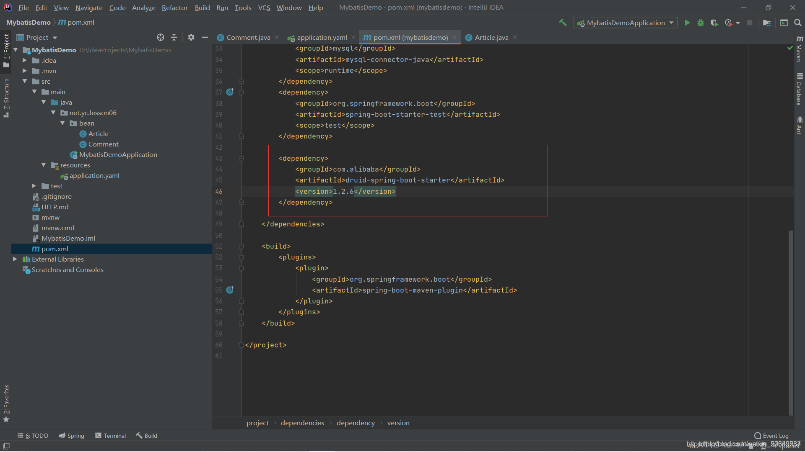Run MybatisDemoApplication with green play icon
Screen dimensions: 805x452
pyautogui.click(x=687, y=23)
